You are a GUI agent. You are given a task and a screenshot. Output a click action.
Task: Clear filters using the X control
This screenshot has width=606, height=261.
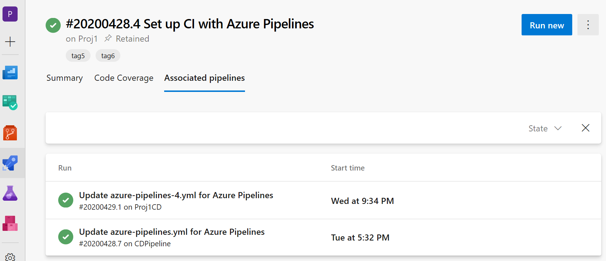coord(585,128)
